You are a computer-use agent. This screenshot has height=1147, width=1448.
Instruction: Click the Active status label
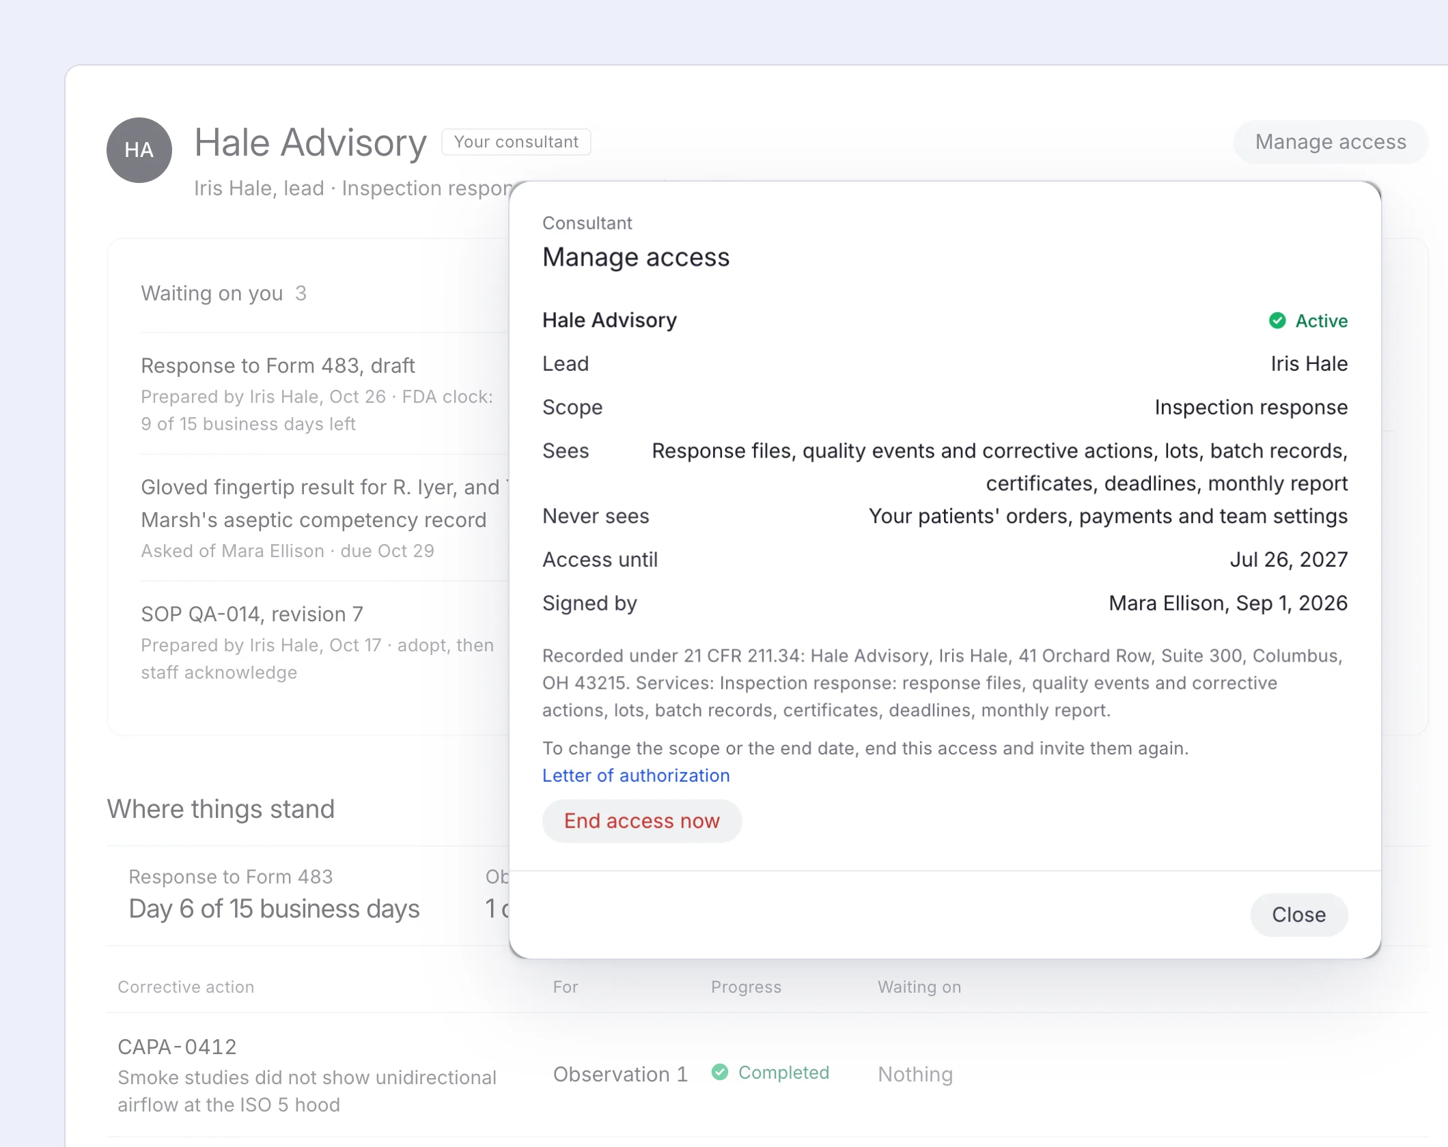1322,321
